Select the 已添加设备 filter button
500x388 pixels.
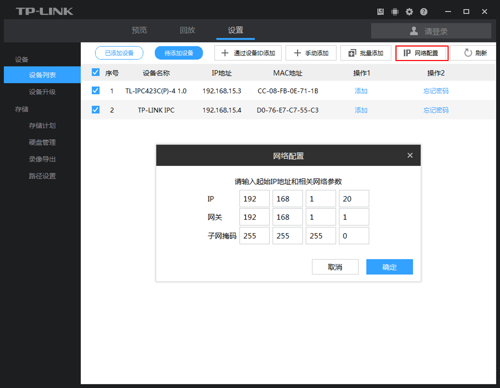[119, 53]
